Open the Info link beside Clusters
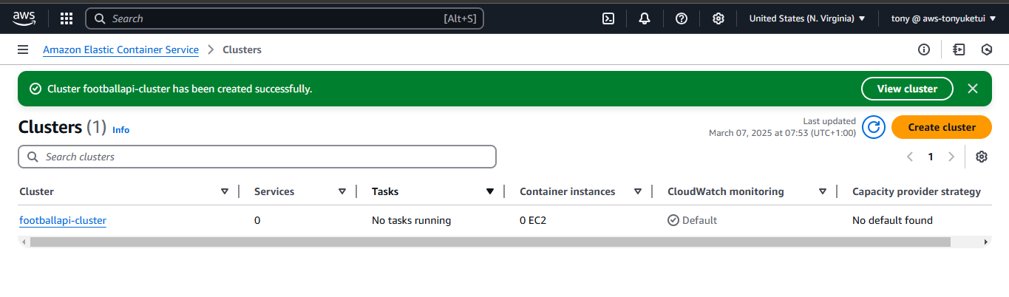 point(120,130)
